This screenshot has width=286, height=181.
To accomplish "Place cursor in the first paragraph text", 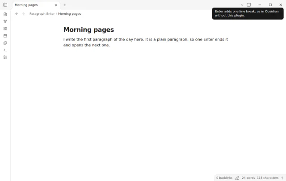I will (x=146, y=42).
